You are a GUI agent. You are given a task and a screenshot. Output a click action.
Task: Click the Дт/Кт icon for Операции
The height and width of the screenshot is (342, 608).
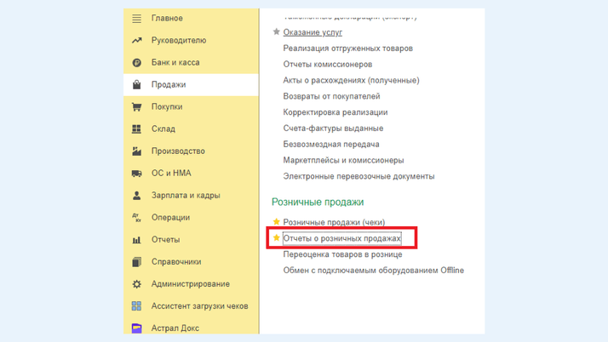136,218
